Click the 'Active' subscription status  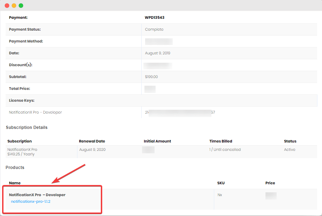(x=290, y=150)
